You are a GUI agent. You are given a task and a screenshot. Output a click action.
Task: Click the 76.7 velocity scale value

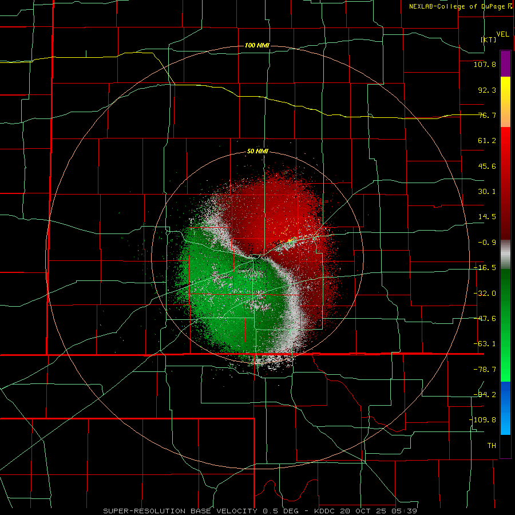487,115
